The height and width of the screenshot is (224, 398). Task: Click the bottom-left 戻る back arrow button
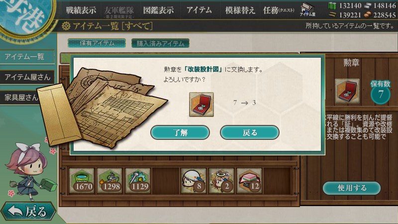[28, 211]
